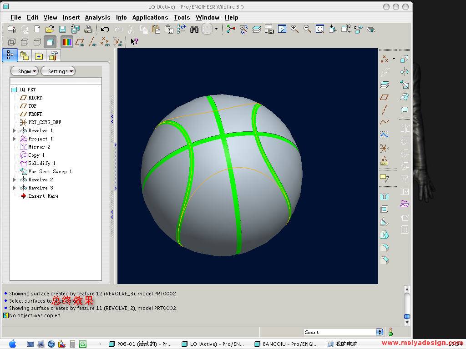Toggle colors display rainbow swatch
This screenshot has width=466, height=349.
click(67, 42)
